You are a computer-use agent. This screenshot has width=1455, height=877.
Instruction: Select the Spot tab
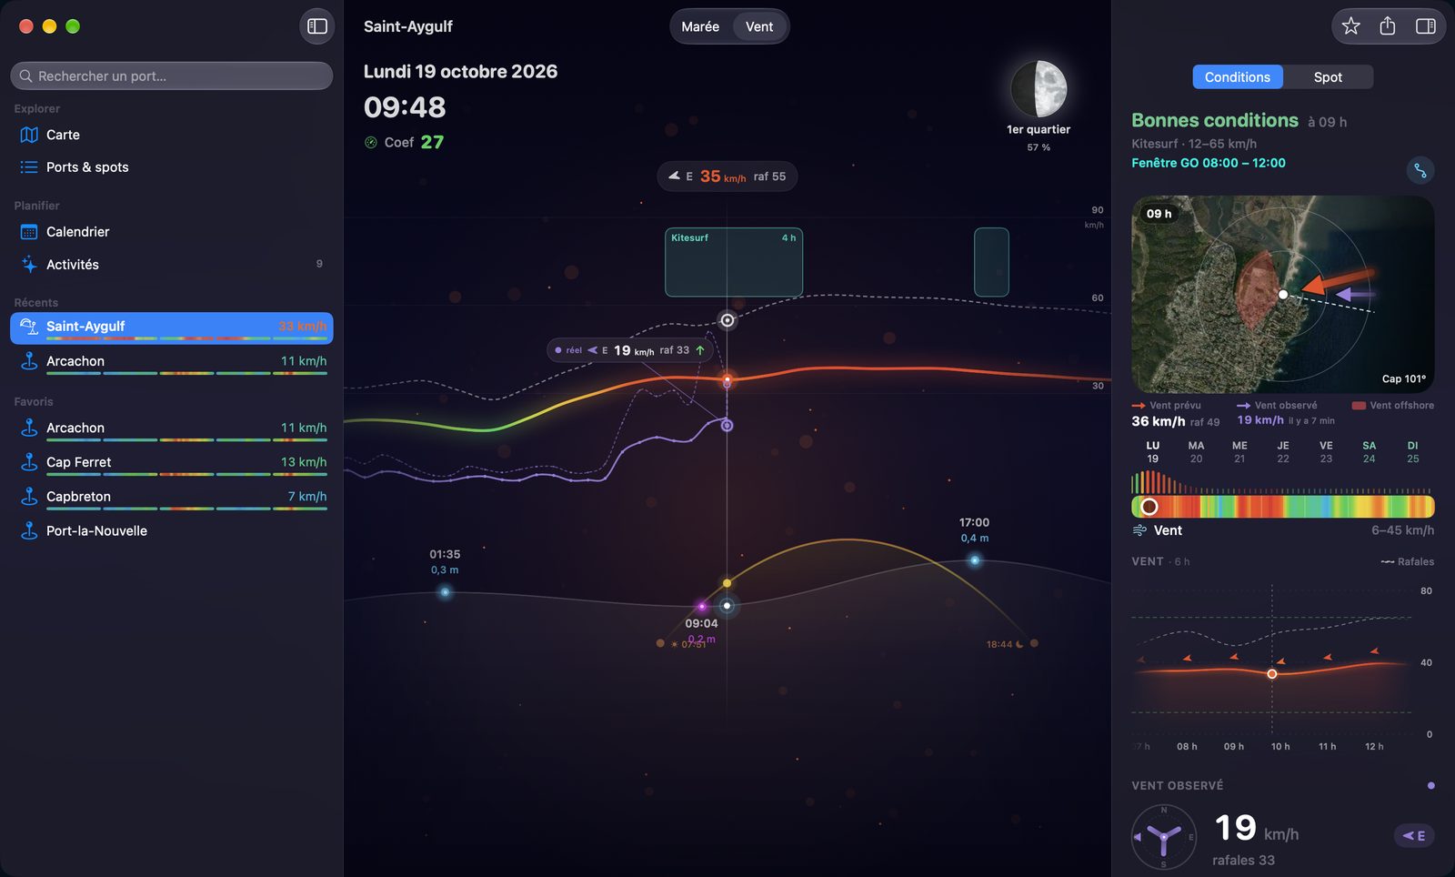coord(1328,77)
